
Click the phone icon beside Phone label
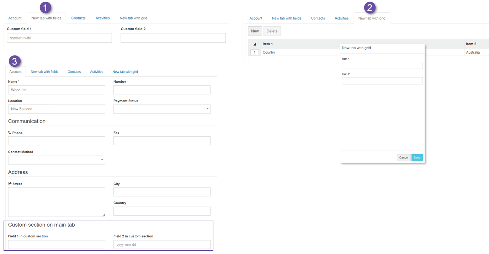10,133
